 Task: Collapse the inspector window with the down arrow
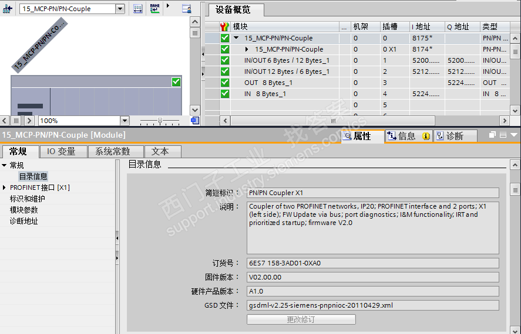coord(514,135)
